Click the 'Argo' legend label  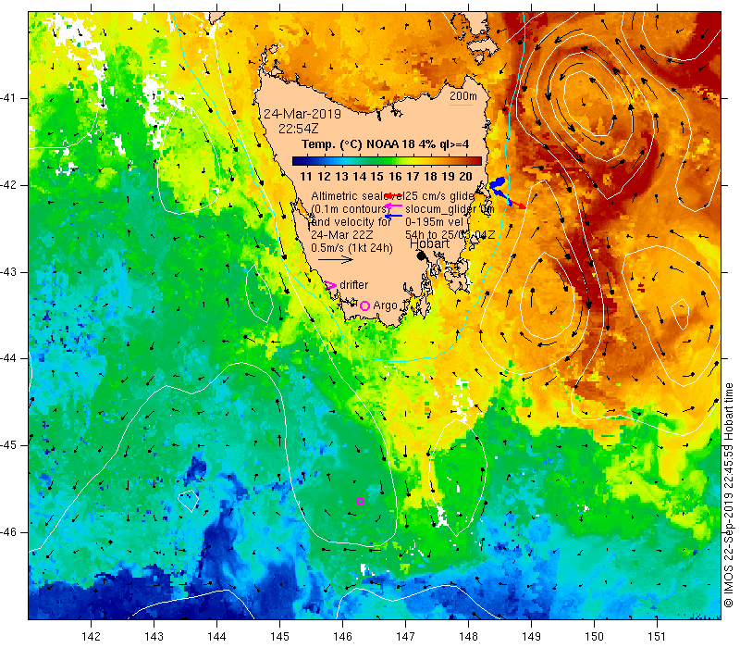tap(385, 305)
